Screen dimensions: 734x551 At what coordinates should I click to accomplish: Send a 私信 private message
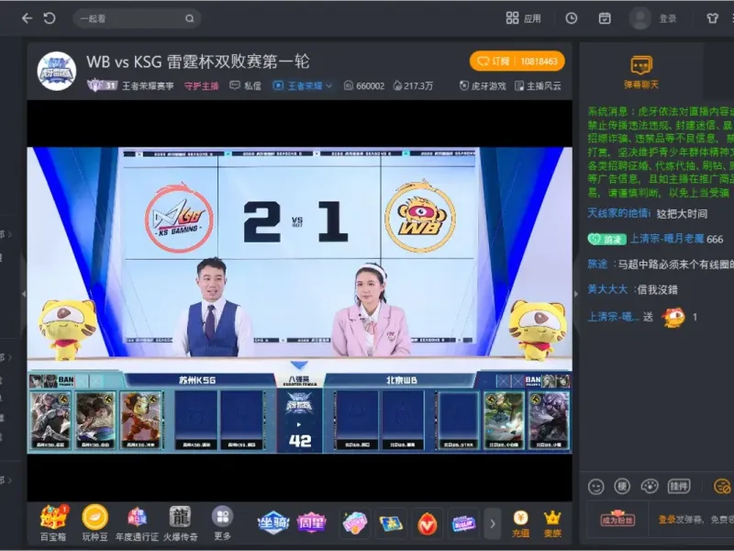click(245, 85)
